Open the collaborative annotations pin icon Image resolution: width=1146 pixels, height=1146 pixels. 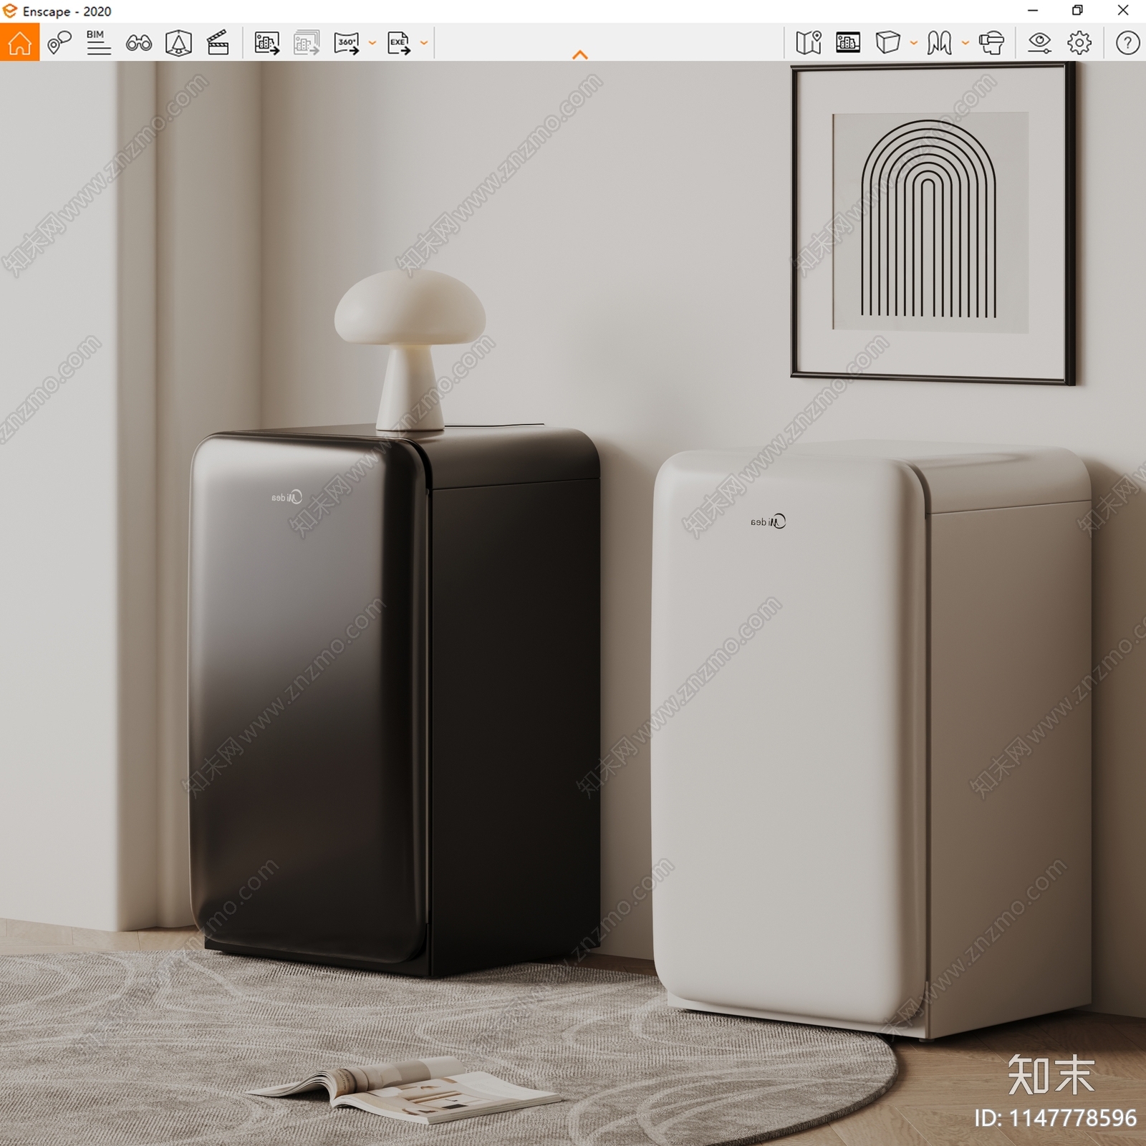(x=59, y=43)
